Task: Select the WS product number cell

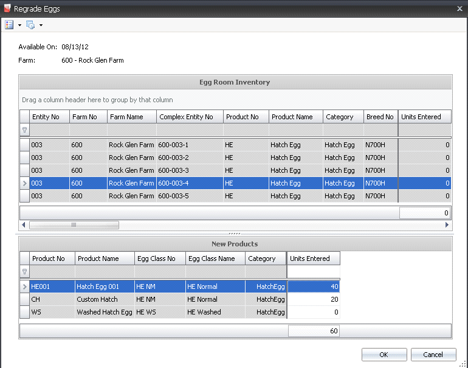Action: pos(52,312)
